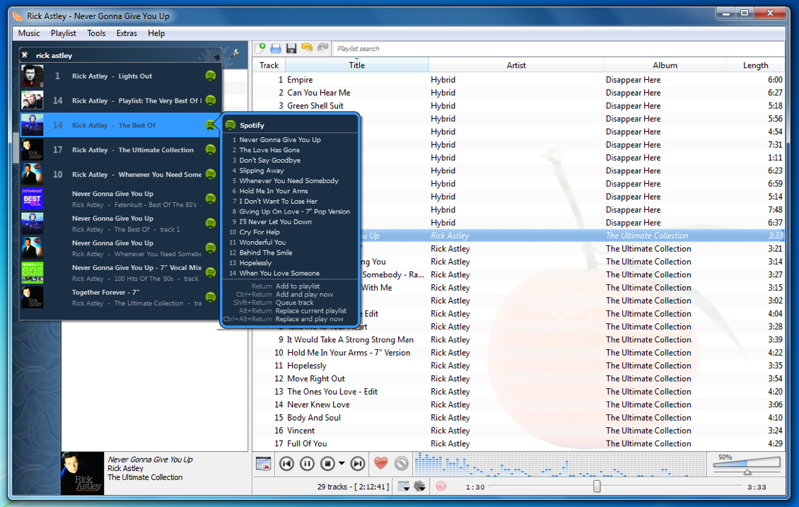Open the Playlist menu
The height and width of the screenshot is (507, 799).
click(x=63, y=33)
